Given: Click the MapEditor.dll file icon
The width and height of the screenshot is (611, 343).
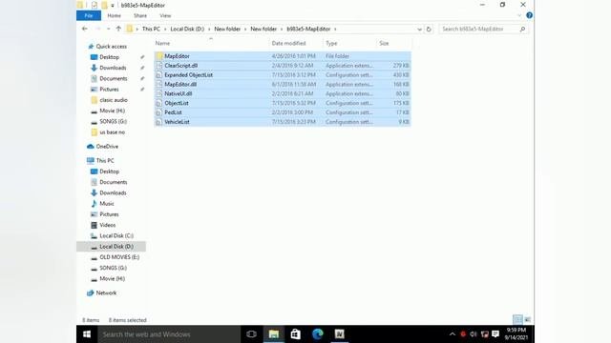Looking at the screenshot, I should point(159,84).
